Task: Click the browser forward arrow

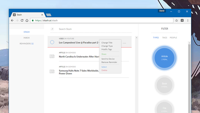Action: 17,20
